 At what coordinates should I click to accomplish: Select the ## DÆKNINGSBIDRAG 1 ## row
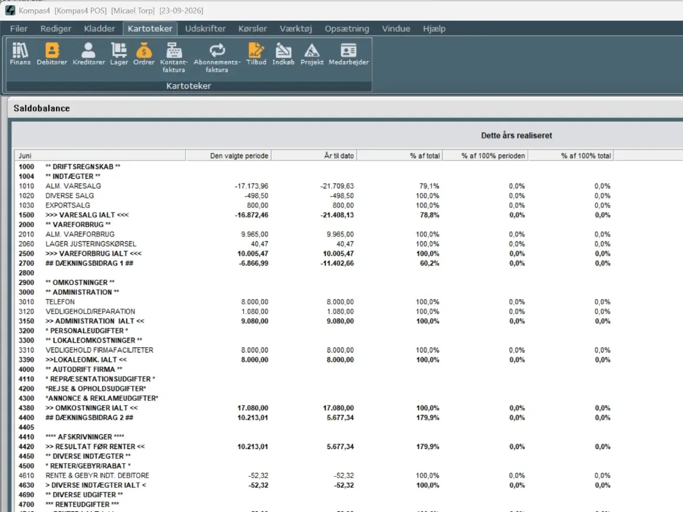pyautogui.click(x=314, y=263)
